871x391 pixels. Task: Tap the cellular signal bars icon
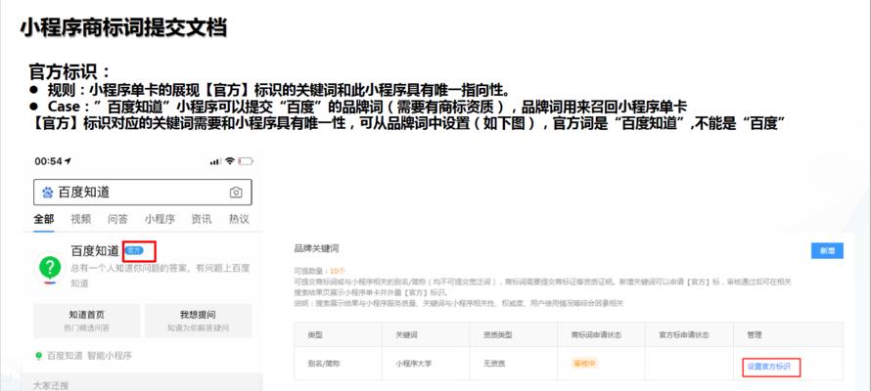[x=215, y=161]
